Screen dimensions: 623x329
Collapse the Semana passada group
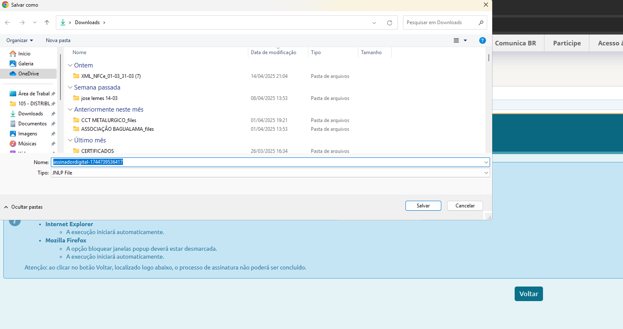pyautogui.click(x=70, y=87)
